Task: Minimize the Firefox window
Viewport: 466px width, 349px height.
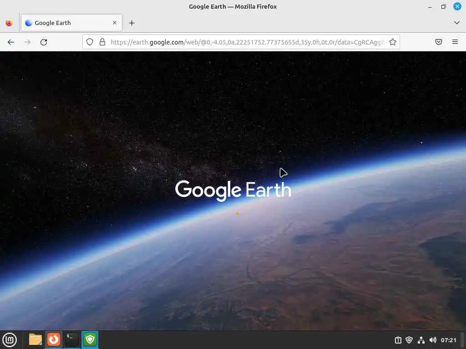Action: pos(430,6)
